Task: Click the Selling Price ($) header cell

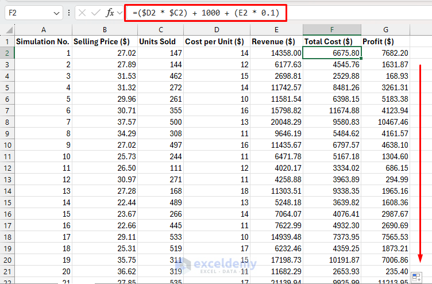Action: pyautogui.click(x=105, y=41)
